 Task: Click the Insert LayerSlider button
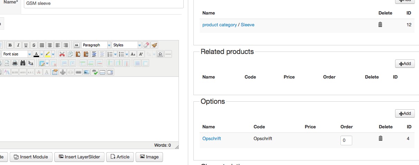[x=80, y=157]
